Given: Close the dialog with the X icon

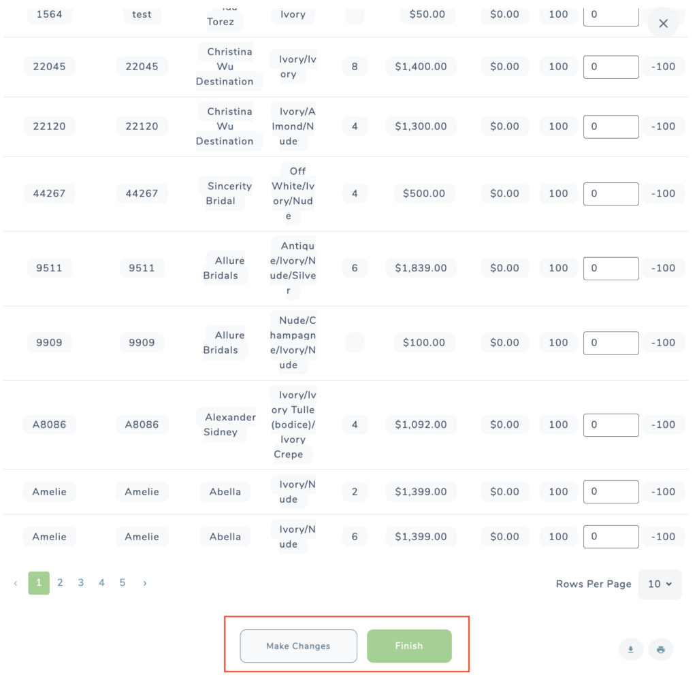Looking at the screenshot, I should [663, 24].
